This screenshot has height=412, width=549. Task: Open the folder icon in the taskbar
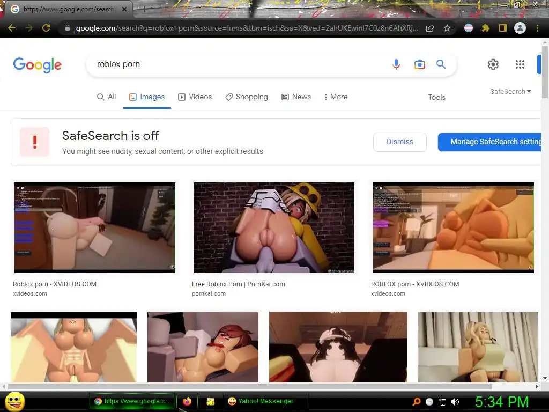coord(210,401)
